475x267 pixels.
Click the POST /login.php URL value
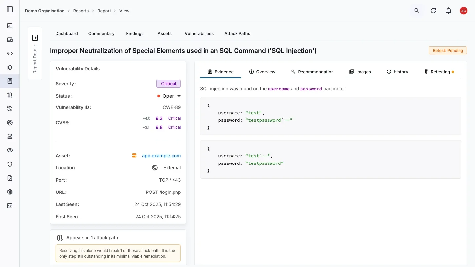pos(163,192)
